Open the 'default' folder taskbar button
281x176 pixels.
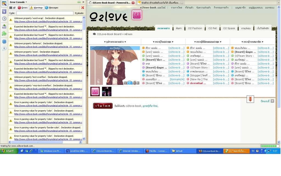click(183, 151)
